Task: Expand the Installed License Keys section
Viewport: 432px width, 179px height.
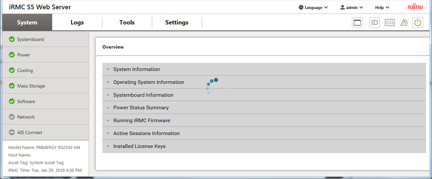Action: [x=139, y=146]
